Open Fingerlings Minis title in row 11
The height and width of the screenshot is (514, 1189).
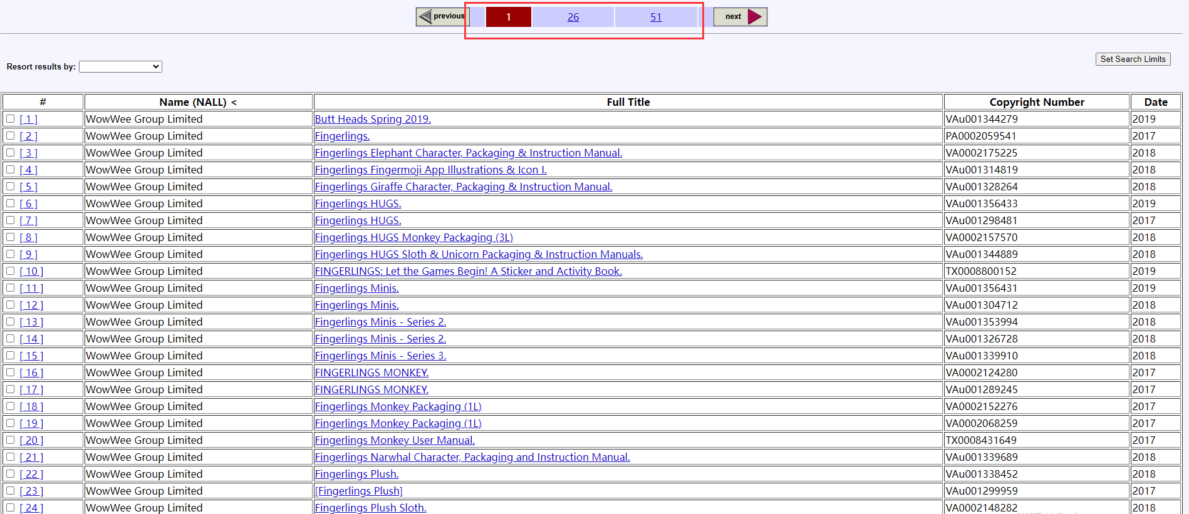[356, 288]
